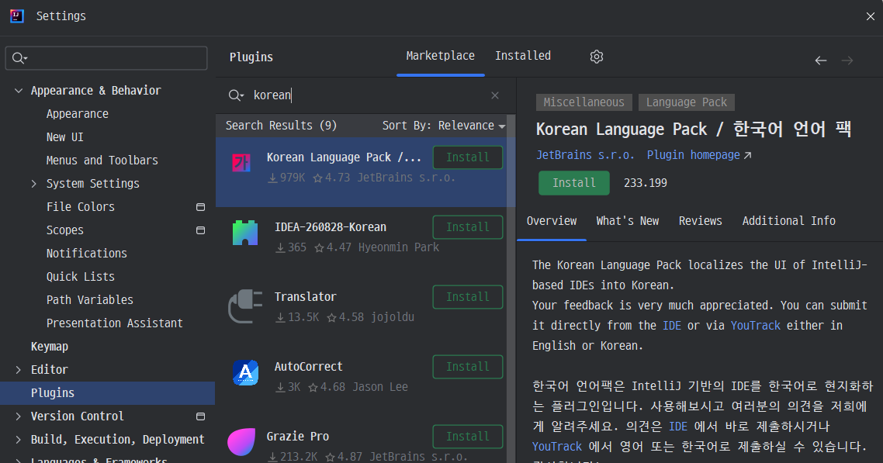883x463 pixels.
Task: Click the IDEA-260828-Korean plugin icon
Action: (245, 233)
